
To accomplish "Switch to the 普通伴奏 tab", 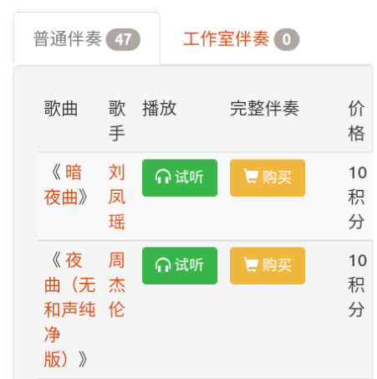I will (x=87, y=38).
